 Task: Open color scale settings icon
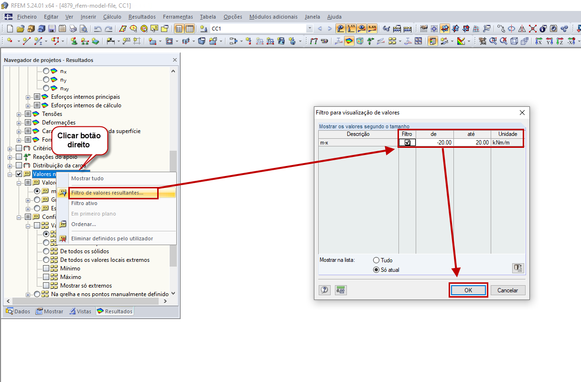(x=461, y=41)
